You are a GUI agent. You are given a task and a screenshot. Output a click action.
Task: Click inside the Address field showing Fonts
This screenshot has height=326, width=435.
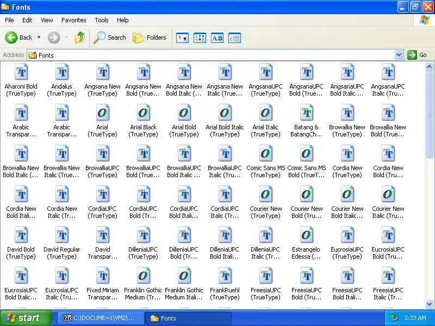coord(211,55)
